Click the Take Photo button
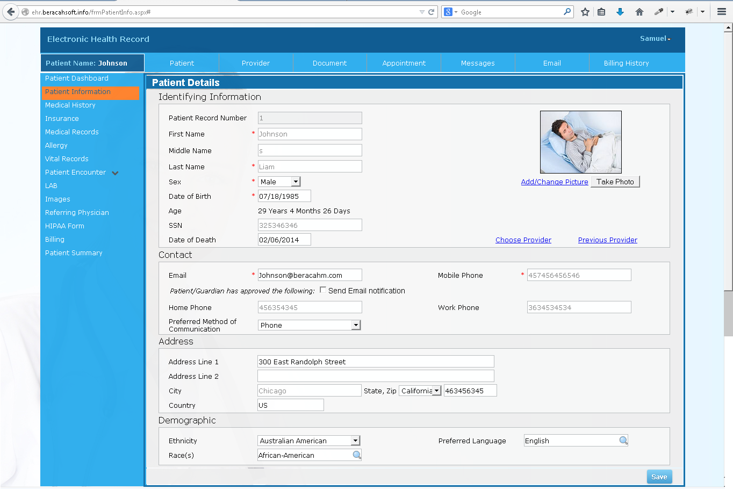Image resolution: width=733 pixels, height=504 pixels. 615,182
